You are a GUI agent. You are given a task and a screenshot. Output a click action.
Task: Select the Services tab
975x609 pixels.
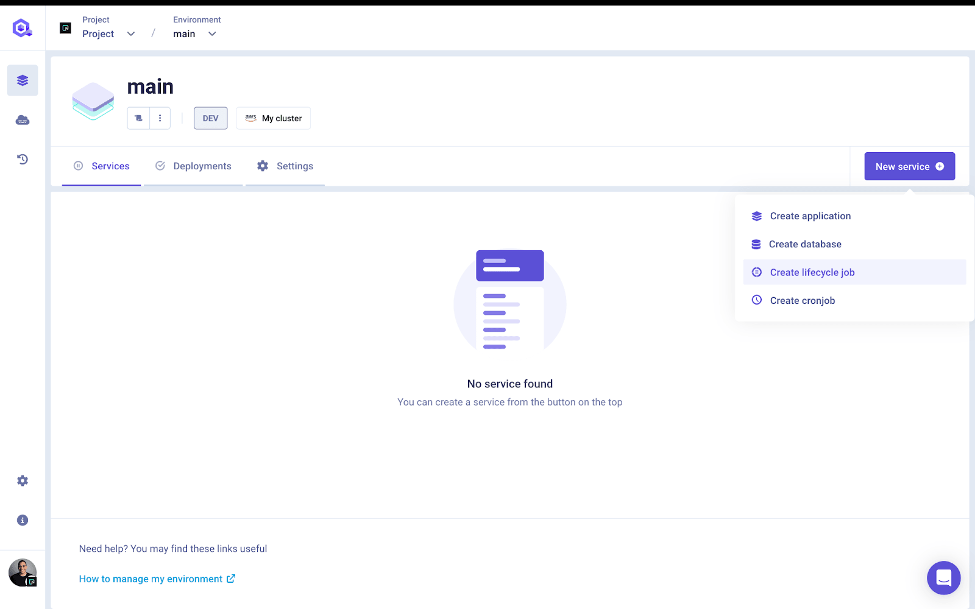pyautogui.click(x=102, y=166)
